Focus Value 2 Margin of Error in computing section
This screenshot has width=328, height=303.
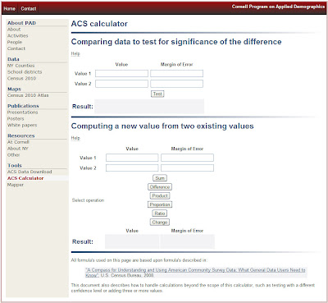(x=187, y=168)
